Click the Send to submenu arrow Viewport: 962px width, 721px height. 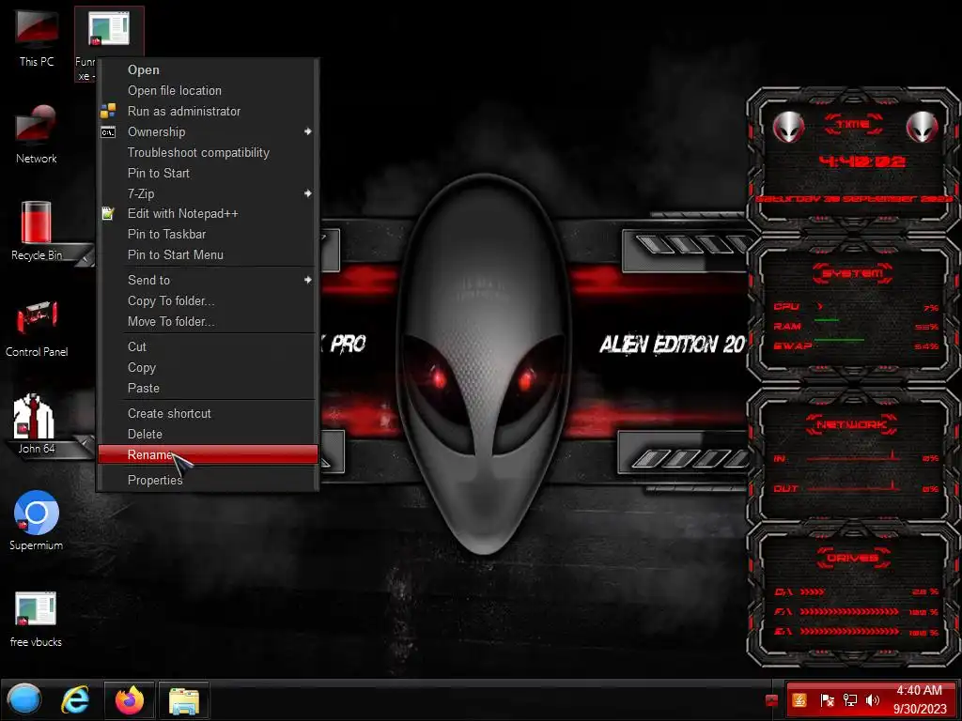tap(307, 280)
